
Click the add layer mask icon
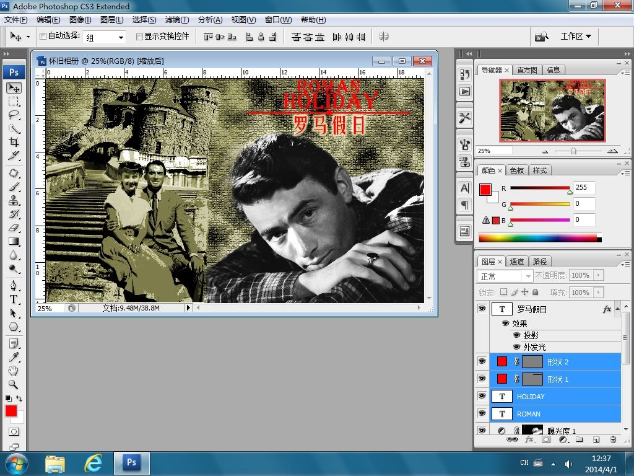(x=546, y=439)
